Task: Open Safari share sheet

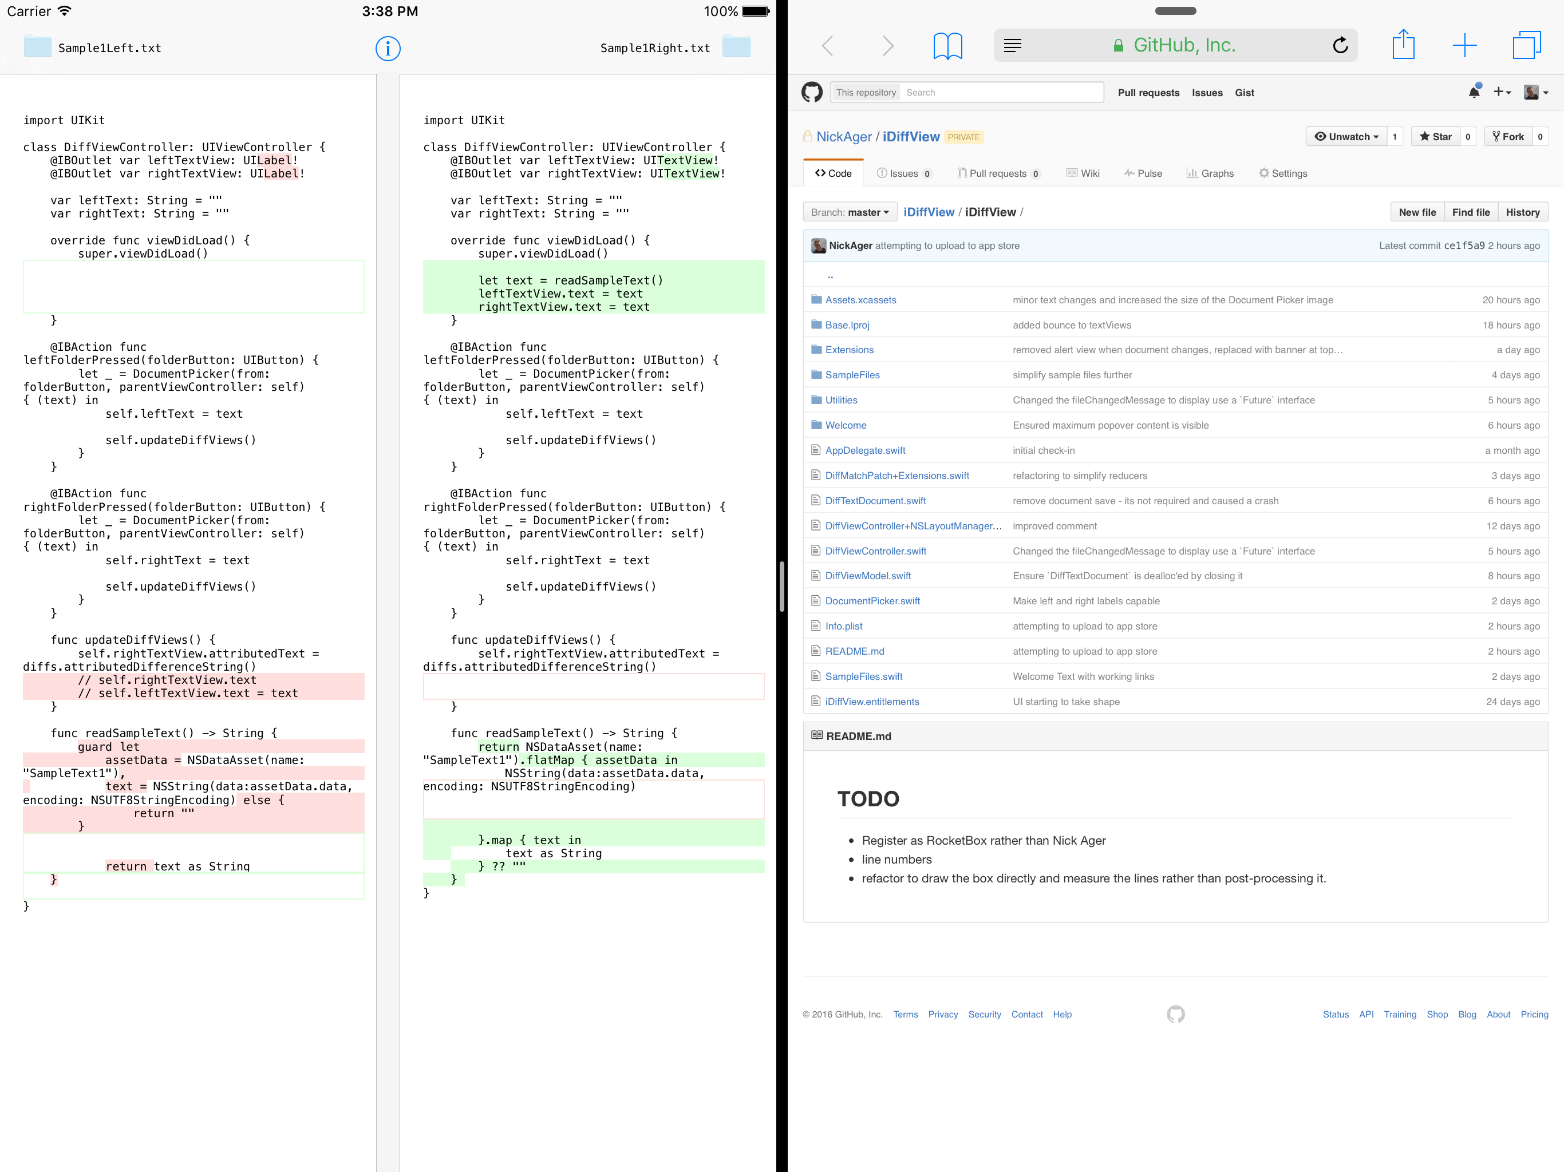Action: click(x=1404, y=44)
